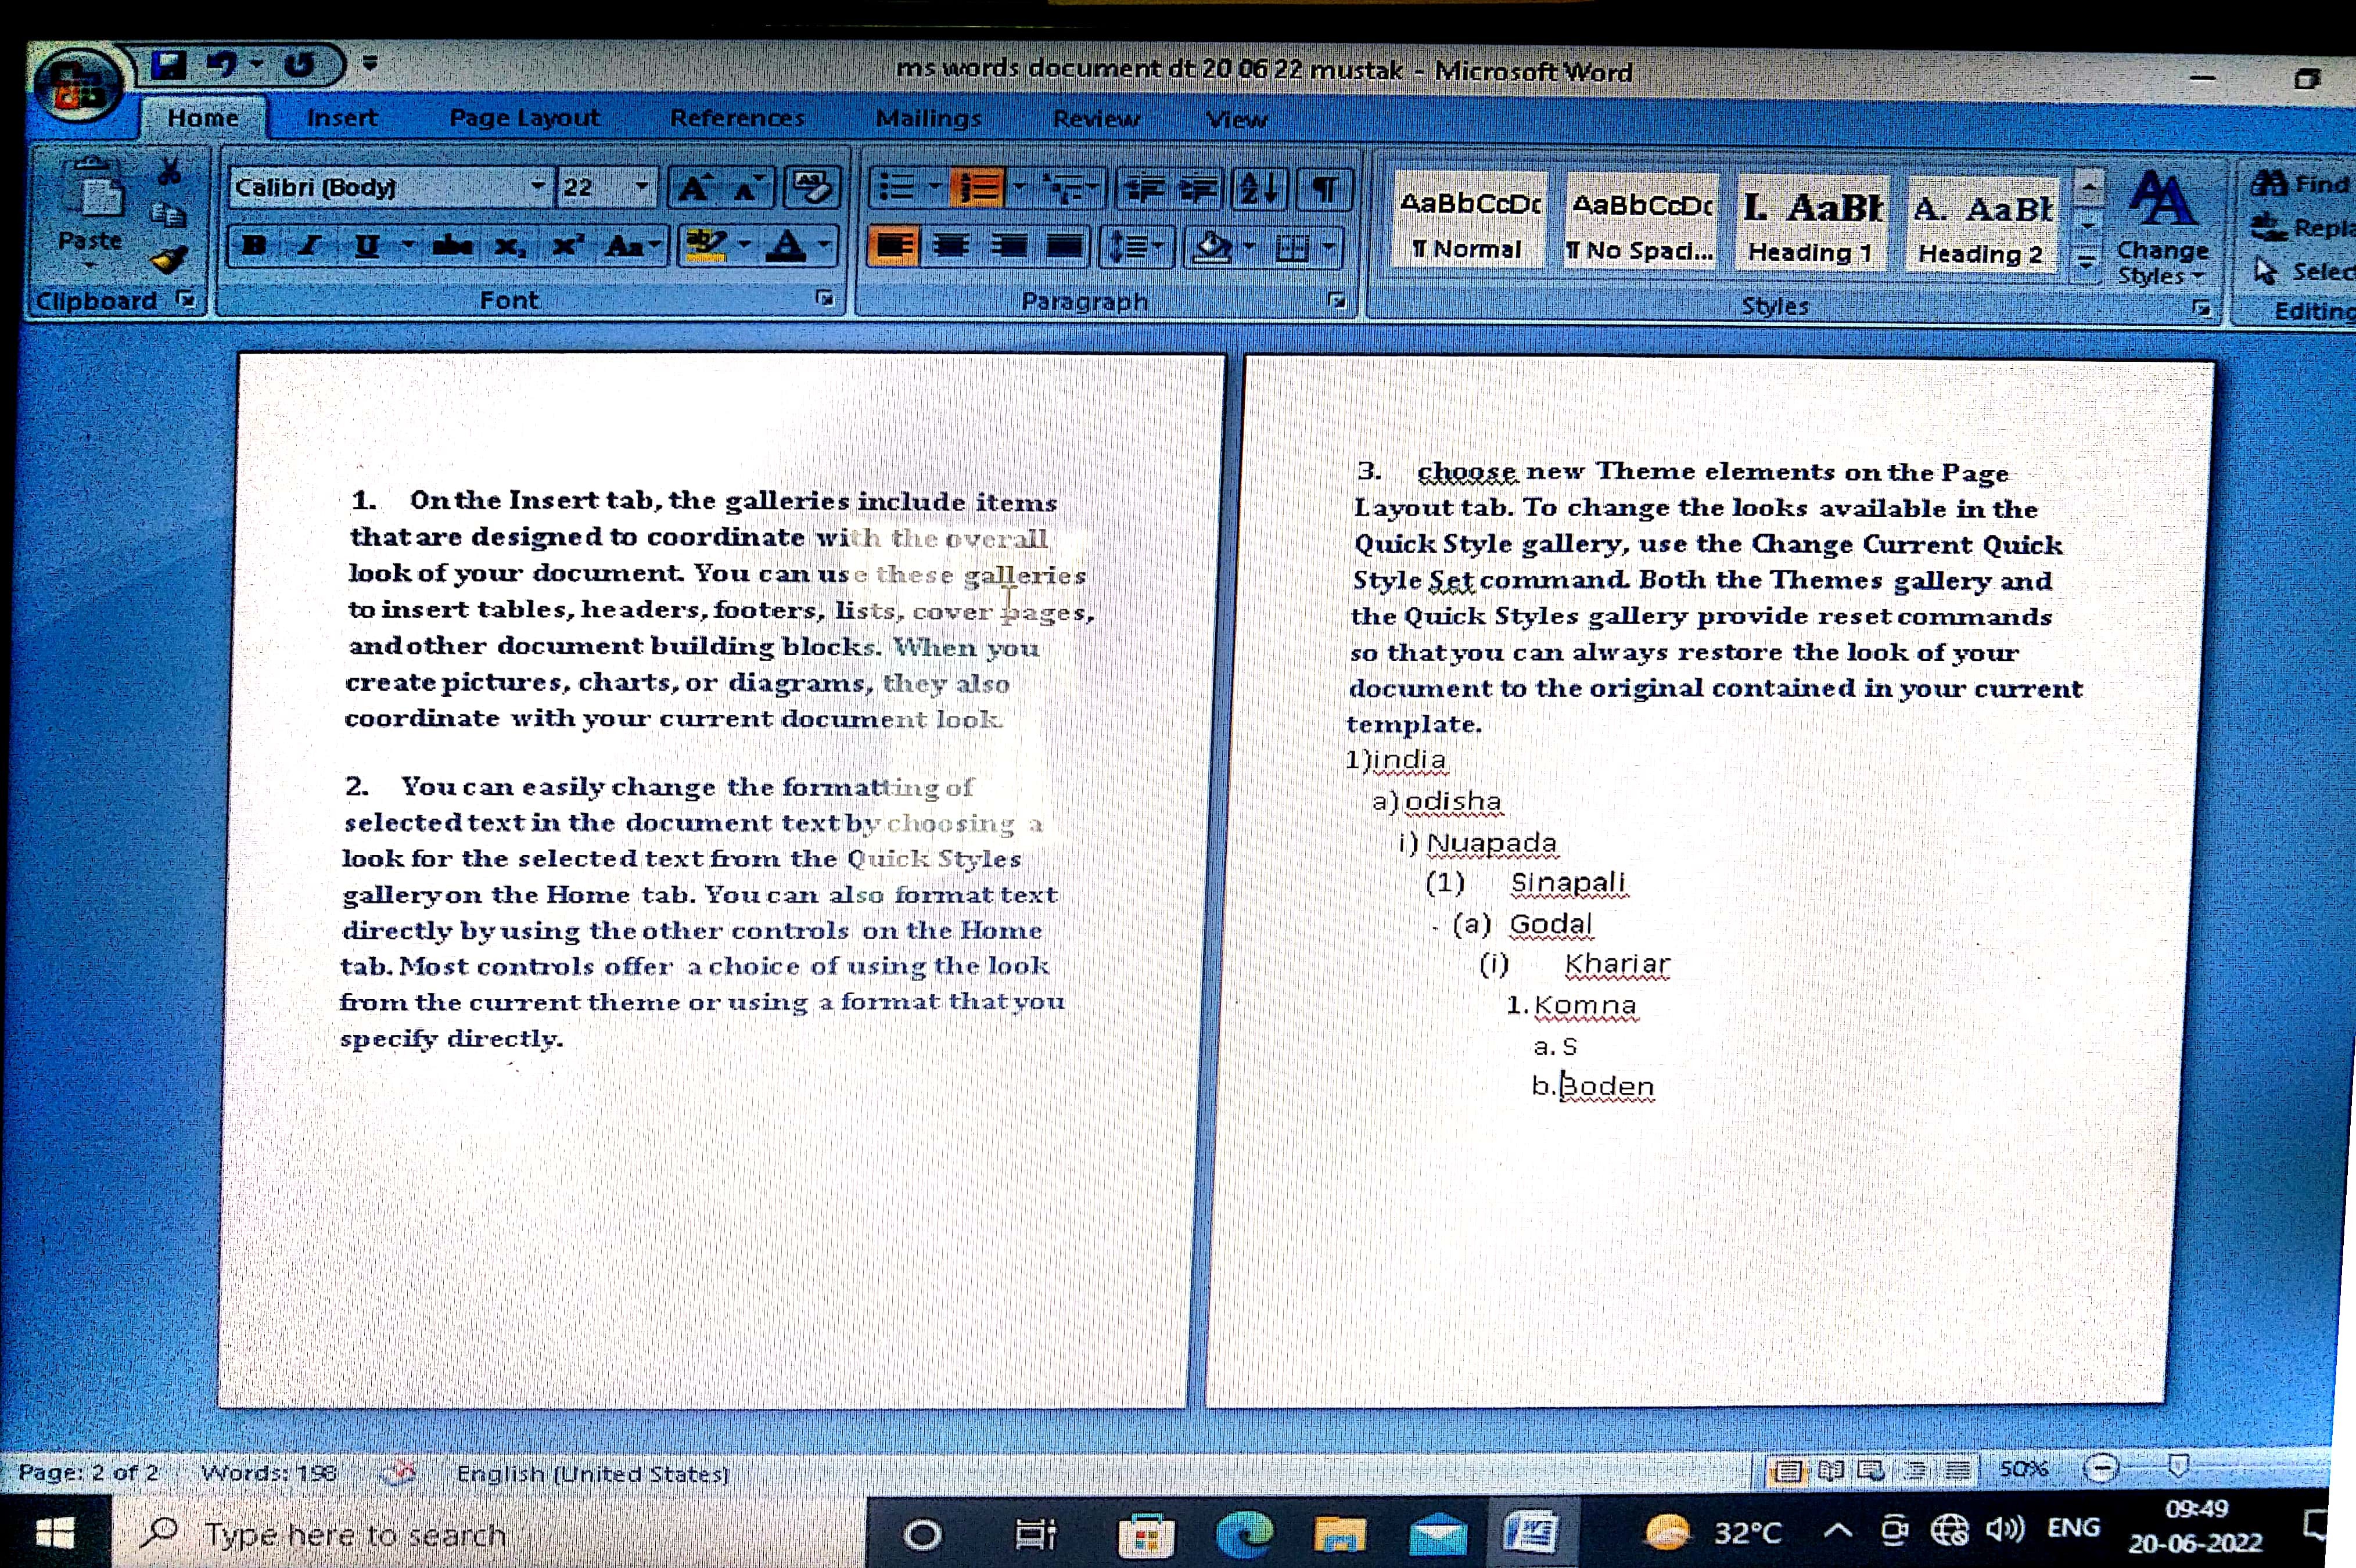Click the Format Painter brush icon
The height and width of the screenshot is (1568, 2356).
coord(168,259)
